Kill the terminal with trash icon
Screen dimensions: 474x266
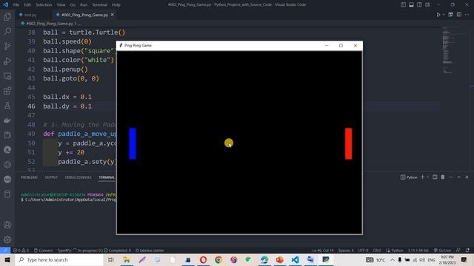click(x=443, y=177)
